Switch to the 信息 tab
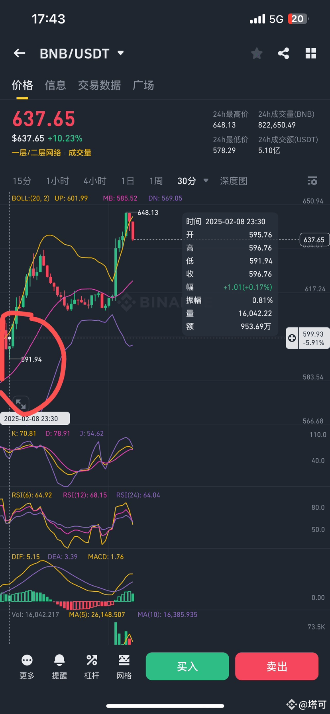Screen dimensions: 330x714 click(x=55, y=85)
